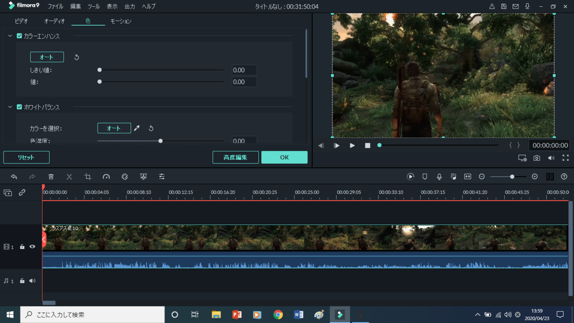Viewport: 574px width, 323px height.
Task: Click the 高度編集 button
Action: (235, 157)
